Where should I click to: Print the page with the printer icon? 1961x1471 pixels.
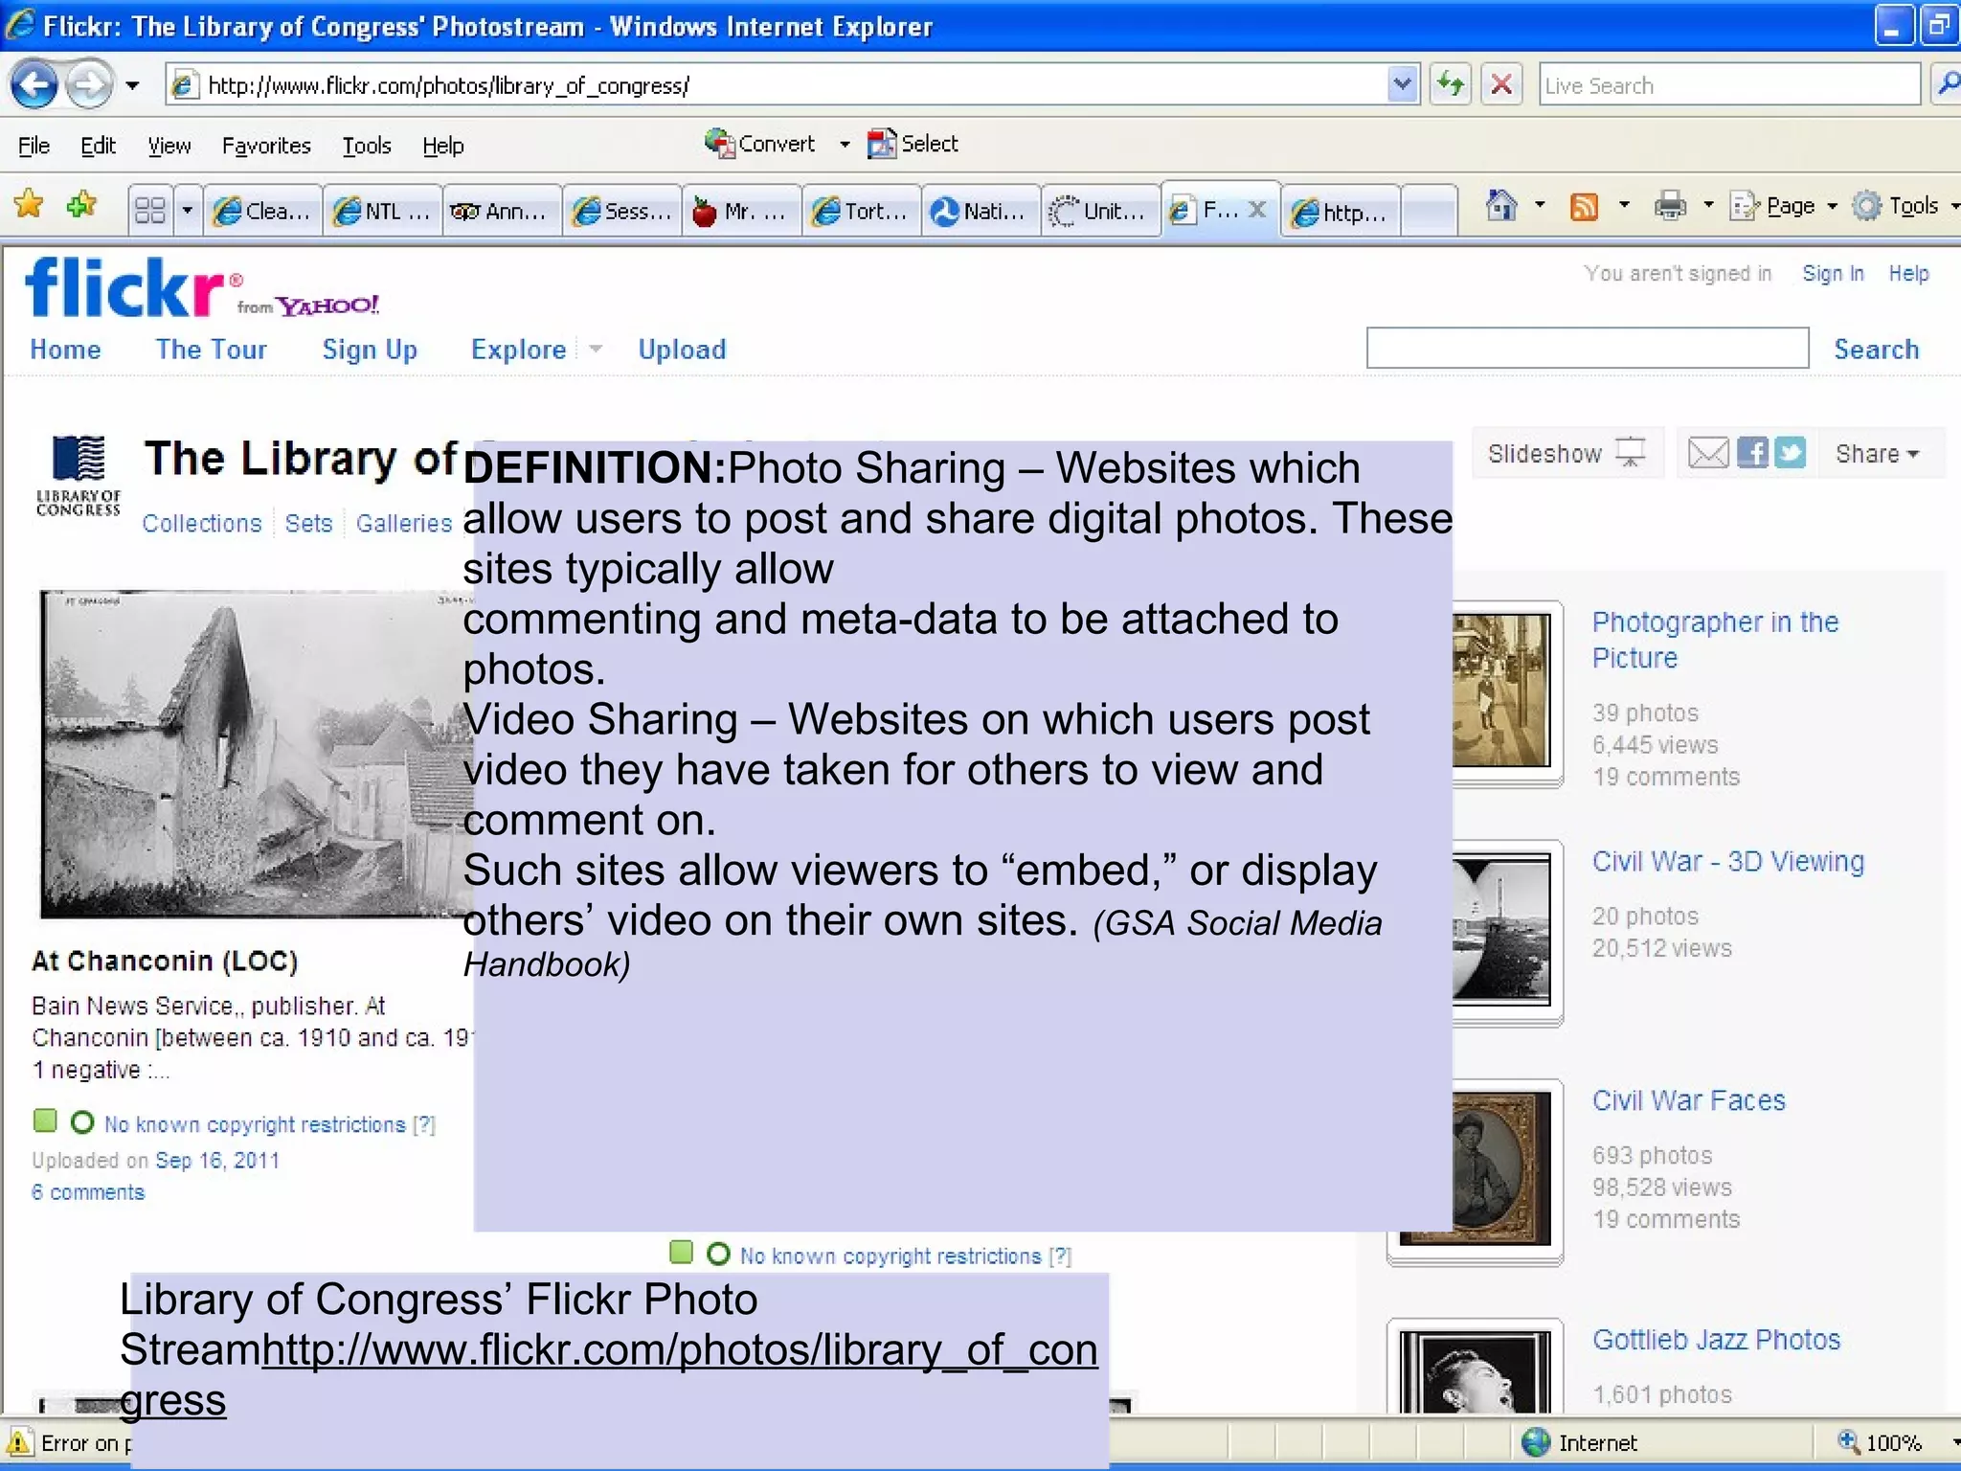(1670, 206)
